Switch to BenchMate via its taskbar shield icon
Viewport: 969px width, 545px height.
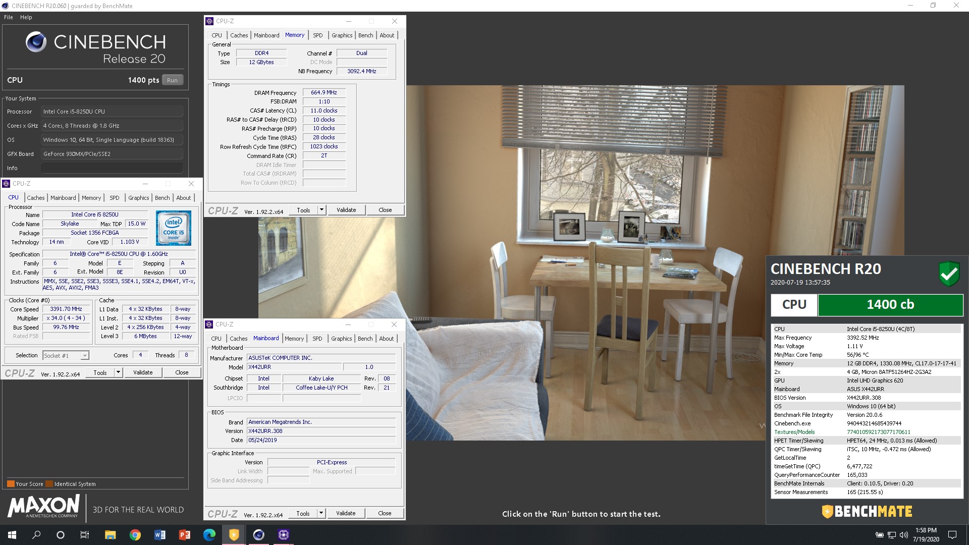tap(234, 535)
